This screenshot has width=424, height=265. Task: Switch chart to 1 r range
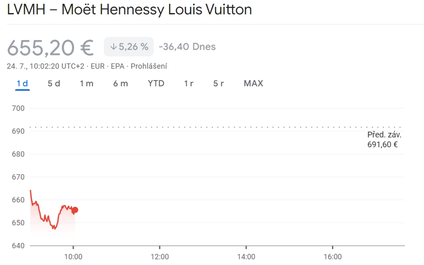click(189, 83)
